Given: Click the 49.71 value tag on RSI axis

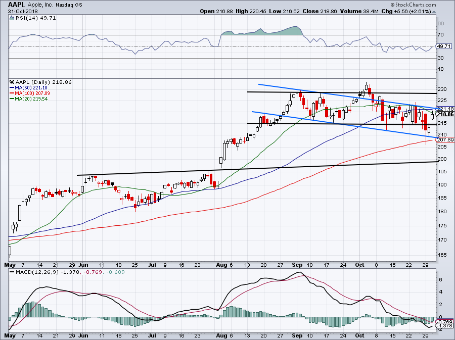Looking at the screenshot, I should [443, 46].
